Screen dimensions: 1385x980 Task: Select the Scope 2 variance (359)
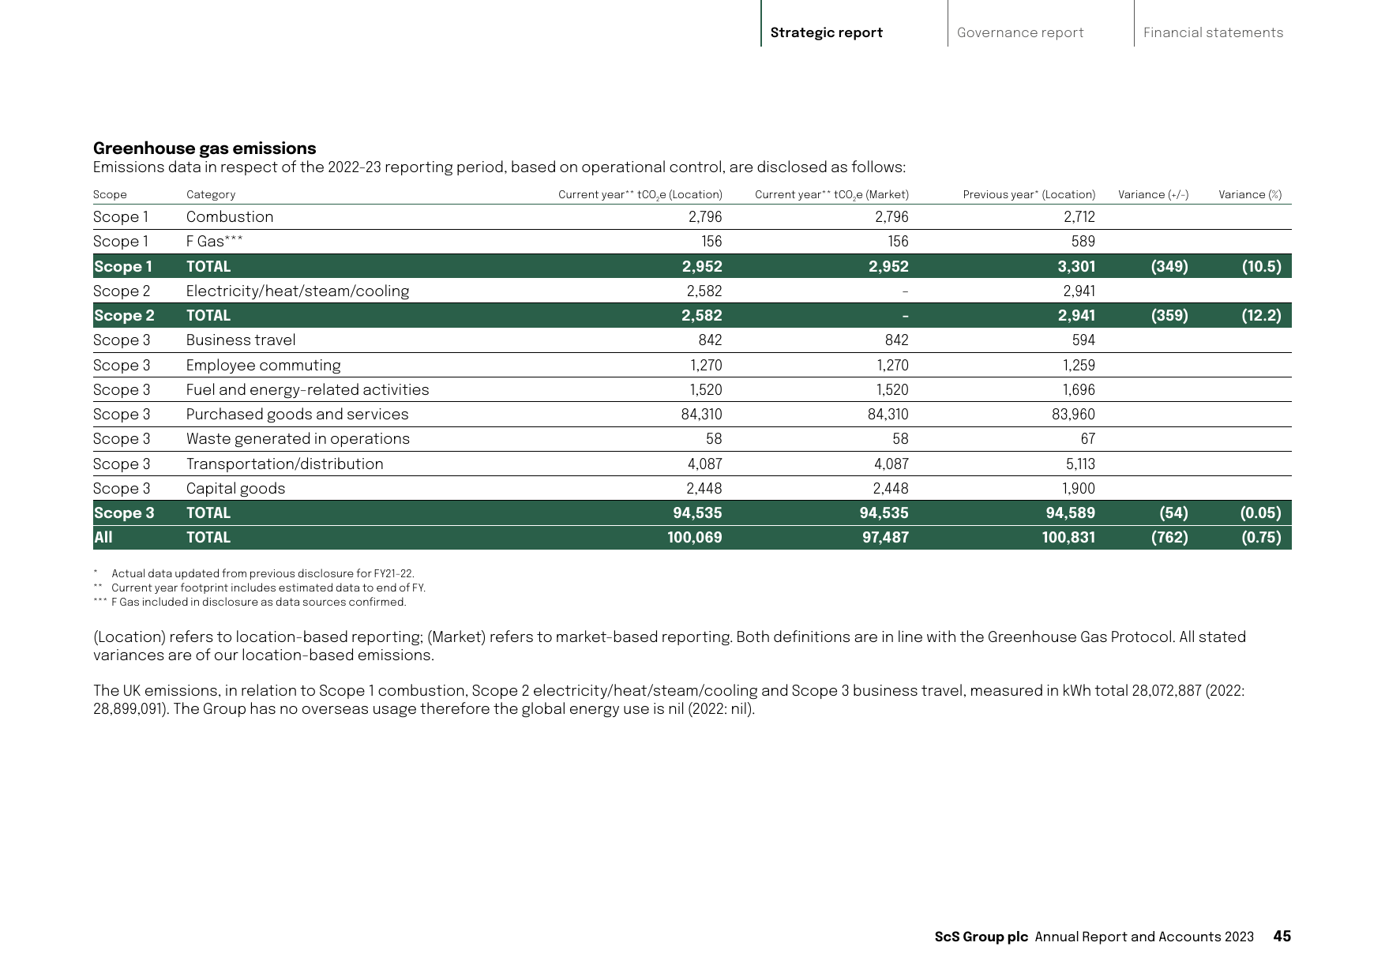coord(1169,316)
